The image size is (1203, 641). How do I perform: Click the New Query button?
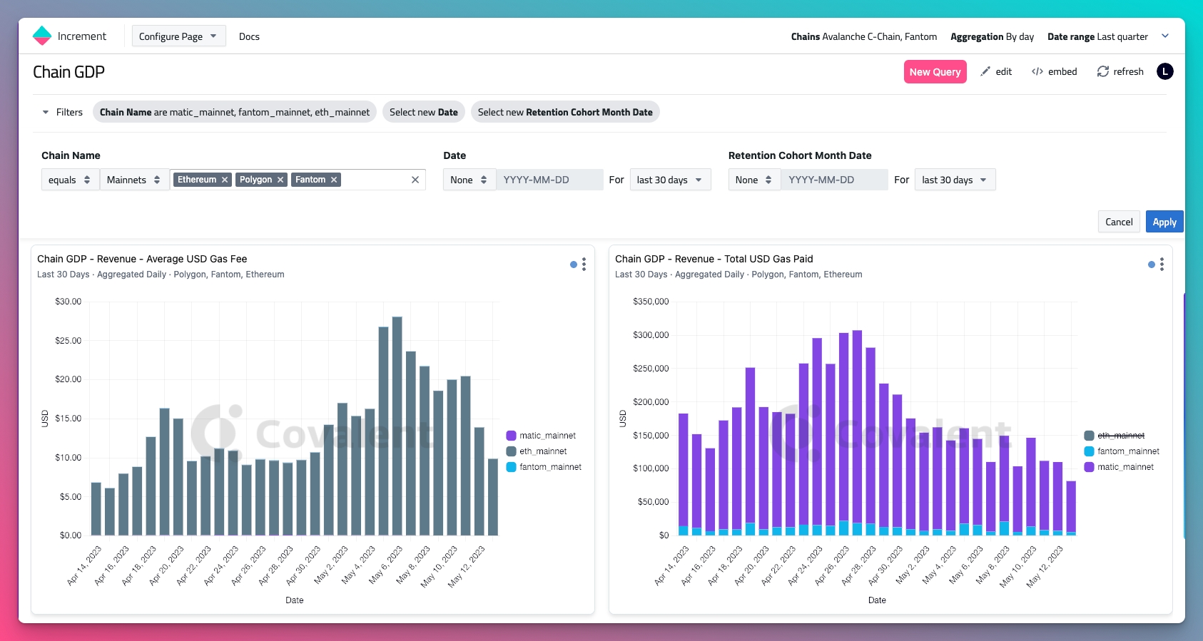[x=935, y=72]
